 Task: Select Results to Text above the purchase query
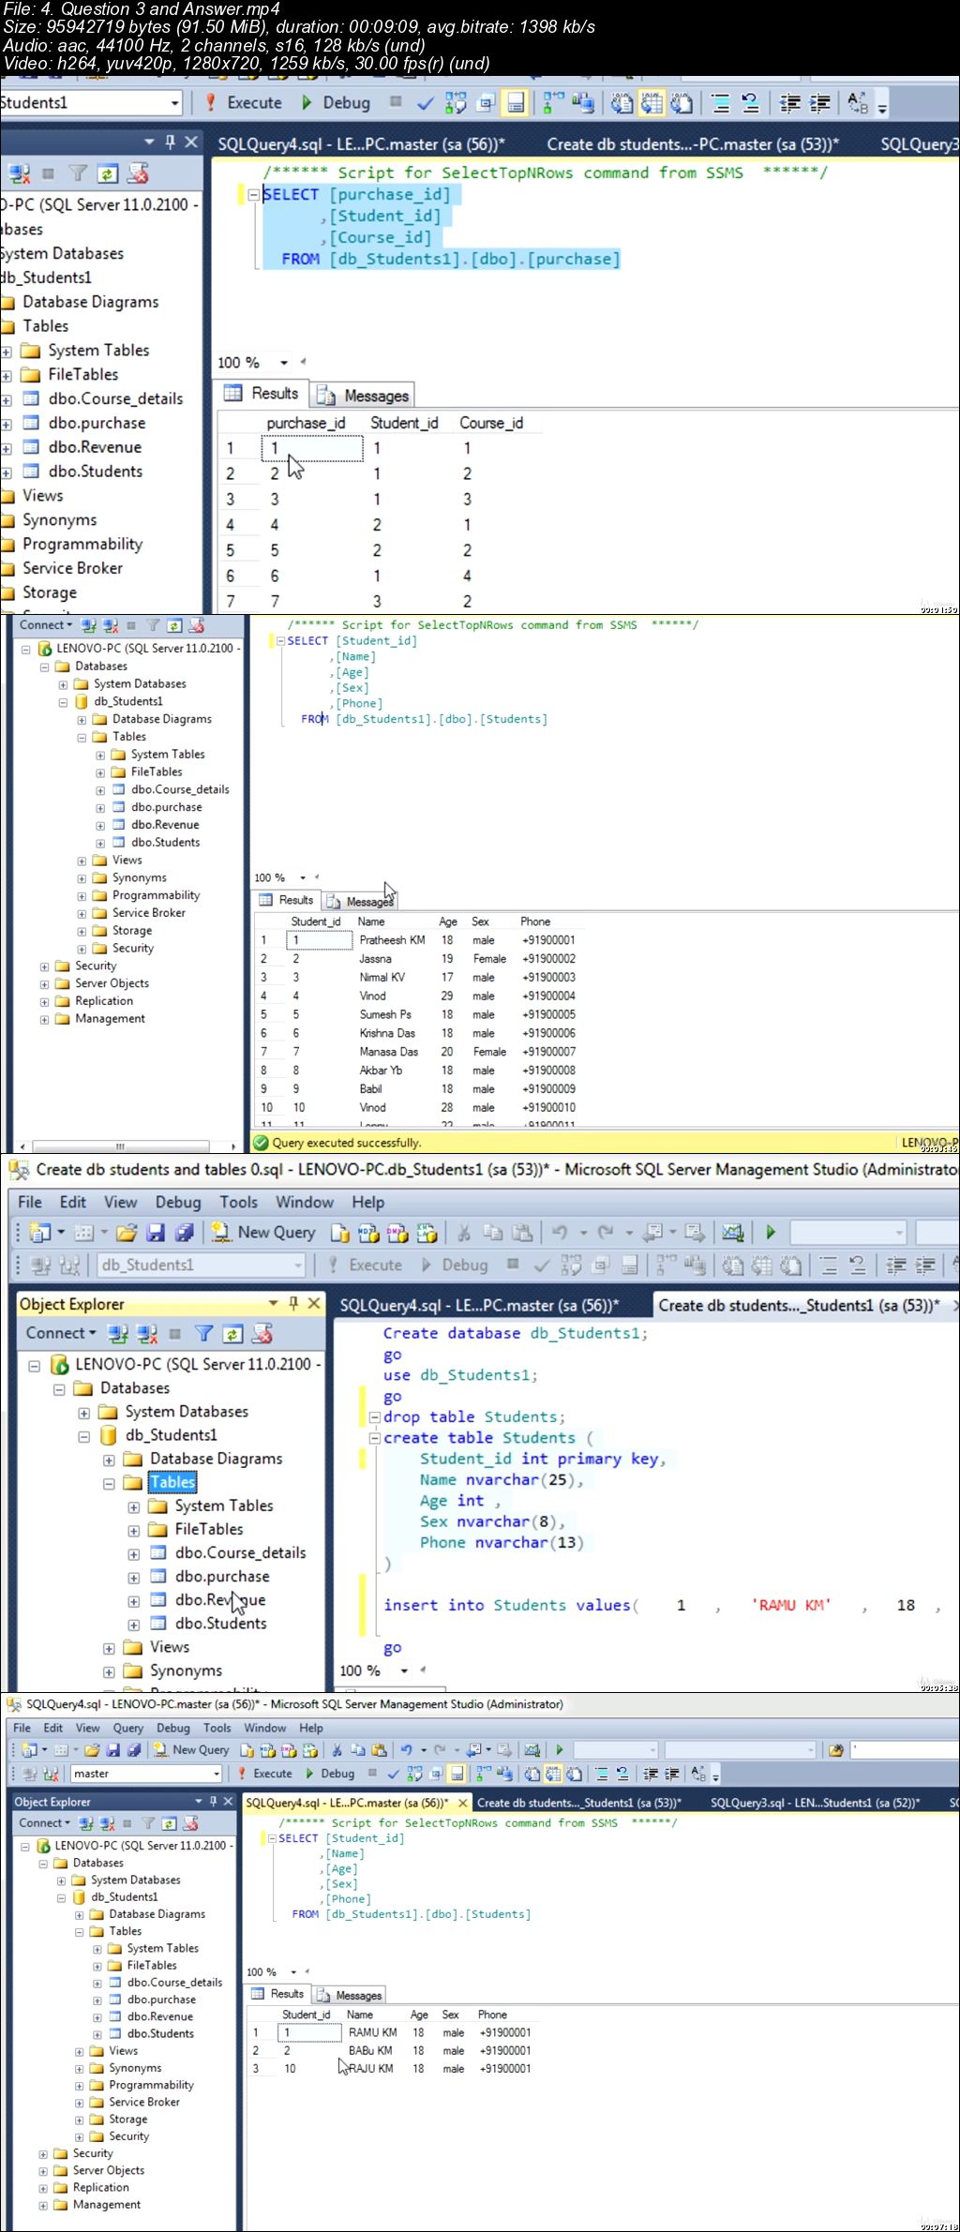(622, 103)
